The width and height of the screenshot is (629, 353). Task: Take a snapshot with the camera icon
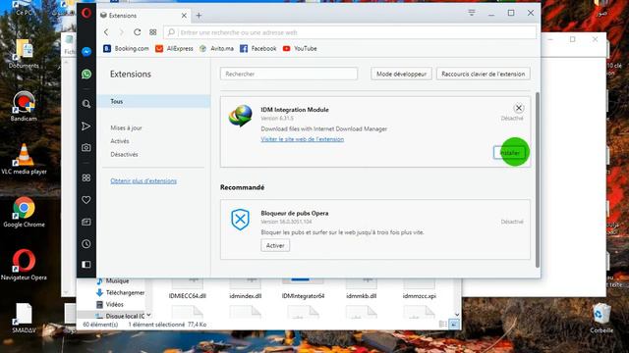point(86,148)
